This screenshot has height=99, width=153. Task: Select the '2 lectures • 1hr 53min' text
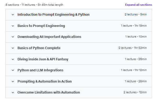[x=133, y=48]
